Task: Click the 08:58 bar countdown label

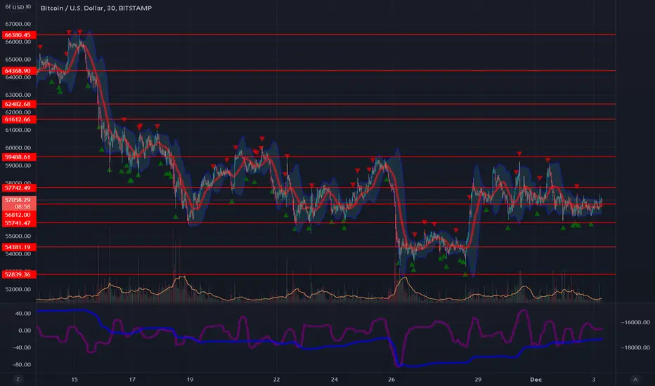Action: (22, 206)
